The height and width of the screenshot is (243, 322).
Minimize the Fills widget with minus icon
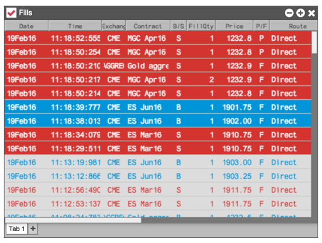tap(289, 13)
